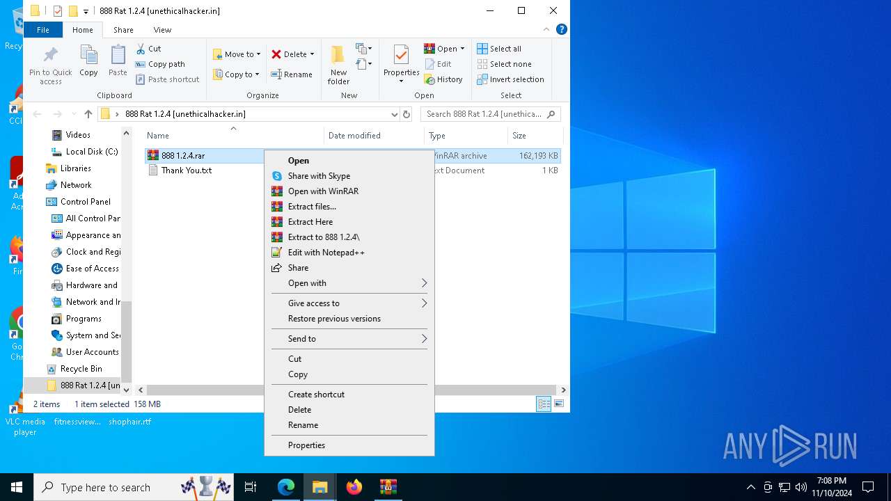The image size is (891, 501).
Task: Click Paste shortcut in ribbon
Action: coord(168,79)
